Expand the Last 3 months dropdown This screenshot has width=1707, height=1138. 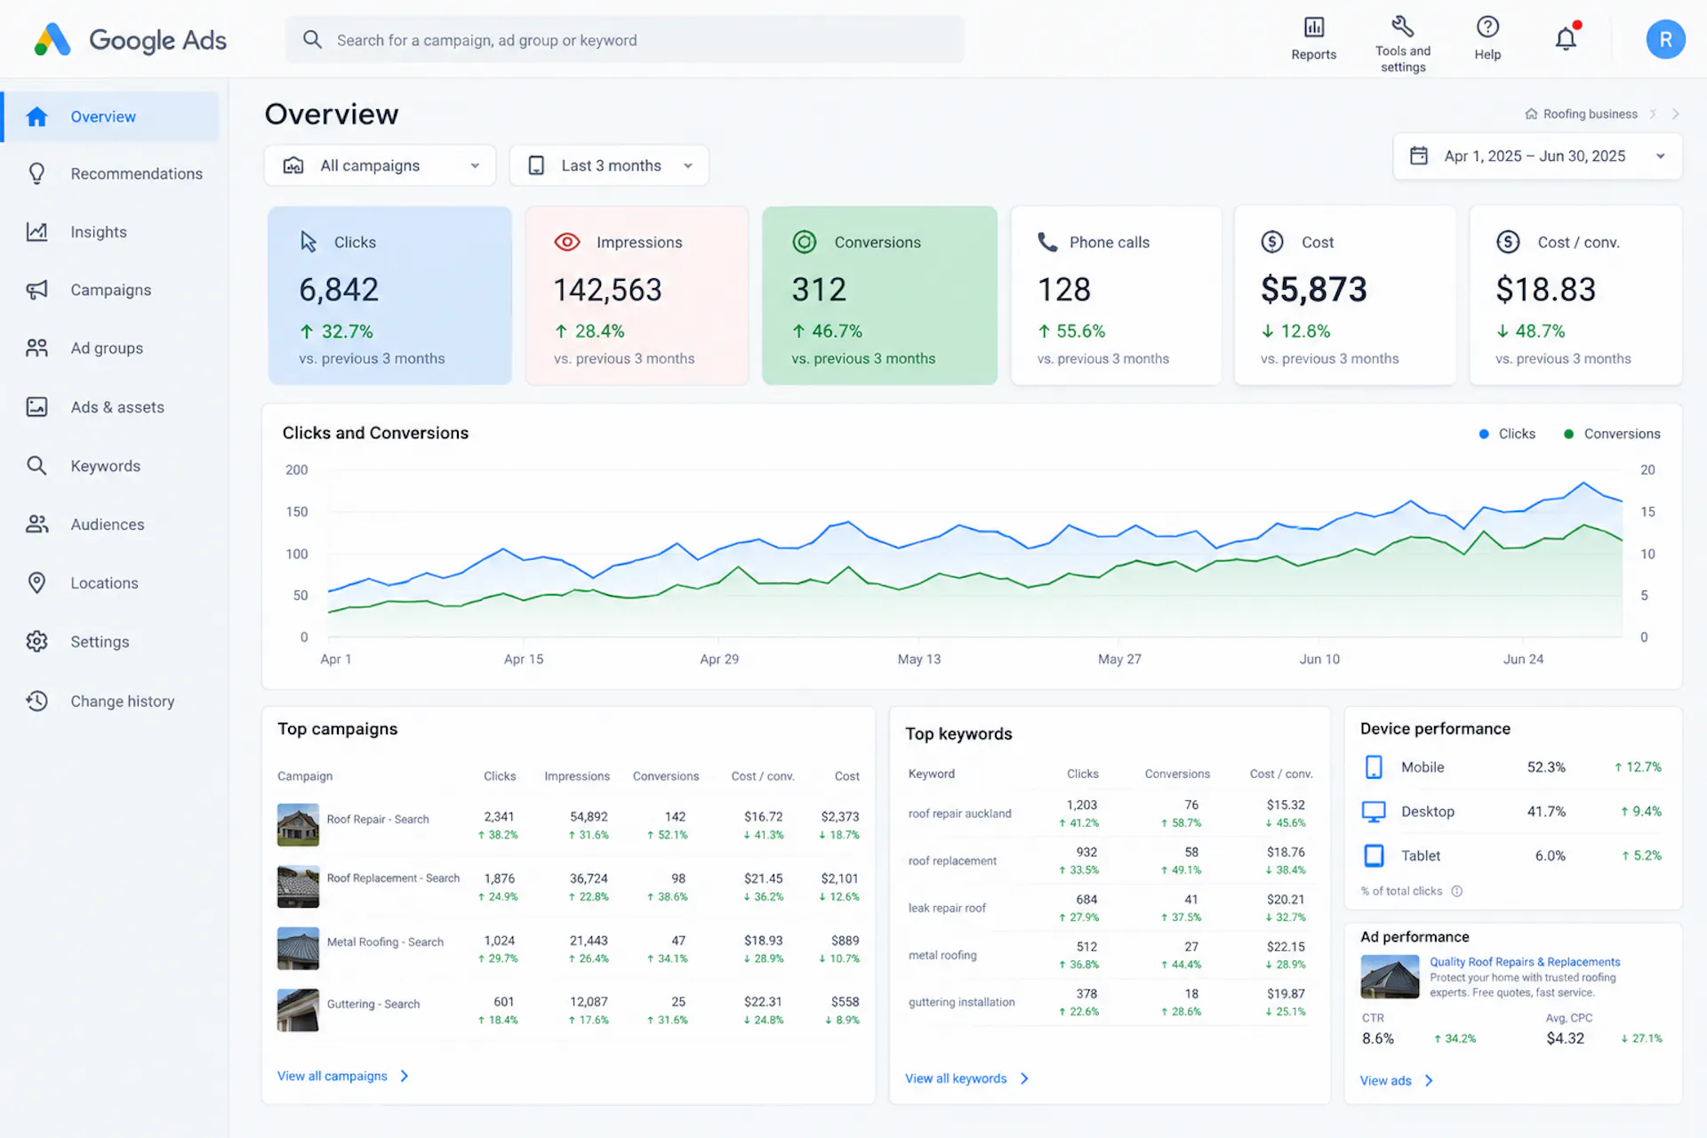(609, 165)
